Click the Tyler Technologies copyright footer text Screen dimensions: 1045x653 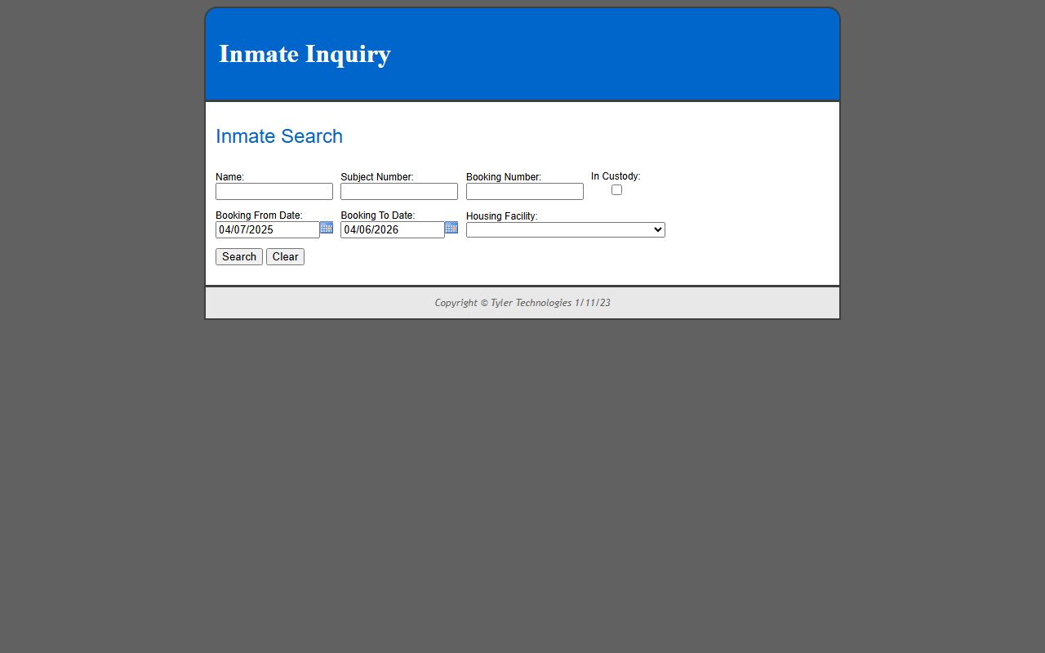[x=522, y=303]
